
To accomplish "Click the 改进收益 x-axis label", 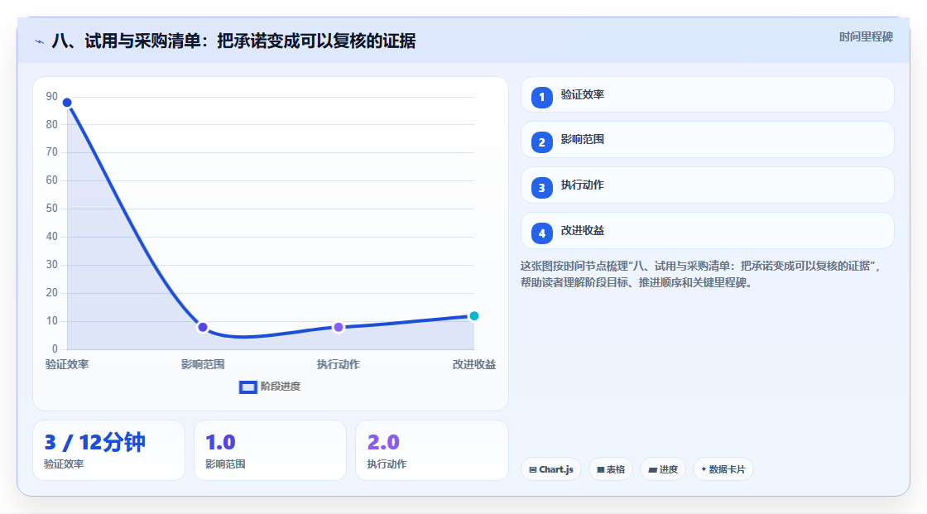I will pos(474,364).
